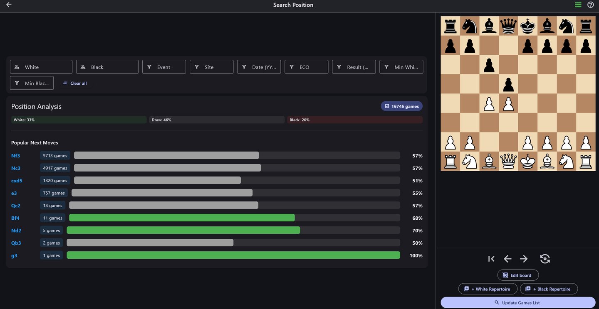Jump to the first move of the position
The width and height of the screenshot is (599, 309).
point(491,259)
